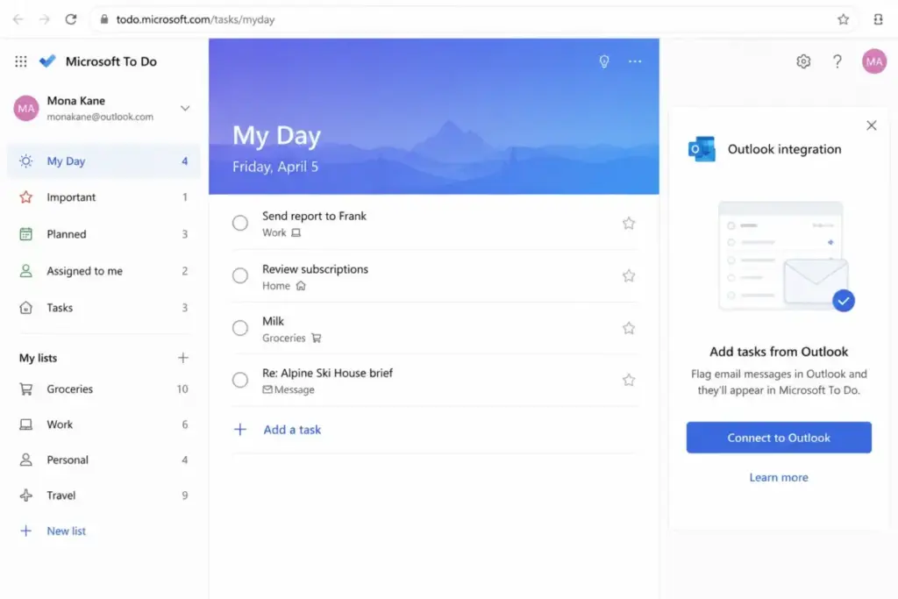Open the Travel list
Screen dimensions: 898x599
coord(103,496)
